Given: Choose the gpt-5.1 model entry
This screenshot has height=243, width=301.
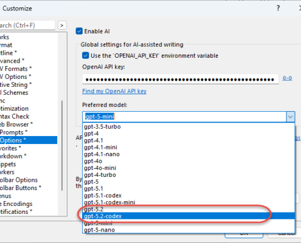Looking at the screenshot, I should tap(189, 189).
